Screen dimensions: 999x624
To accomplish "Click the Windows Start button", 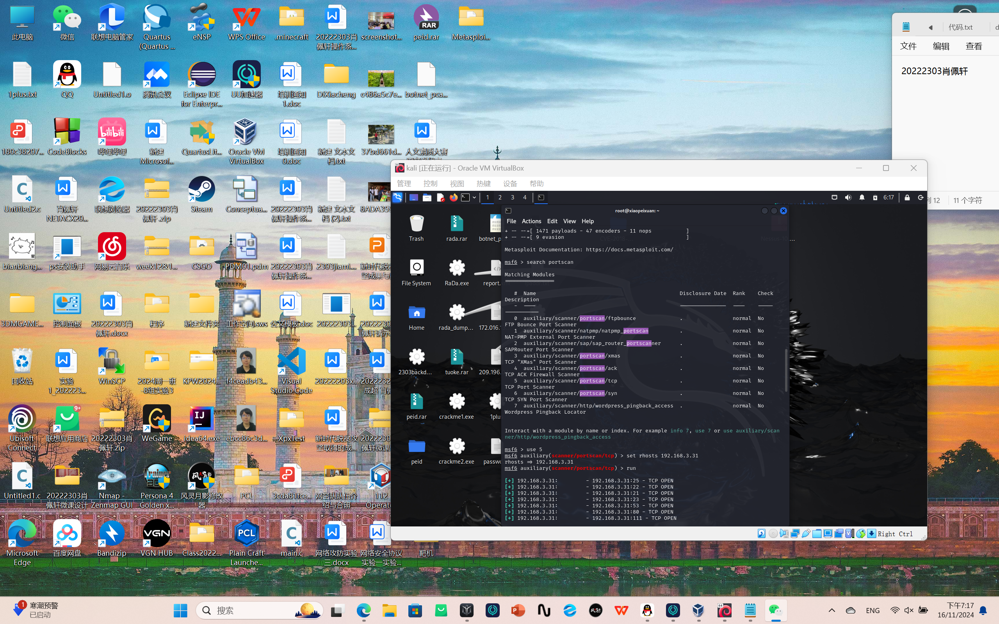I will point(180,610).
